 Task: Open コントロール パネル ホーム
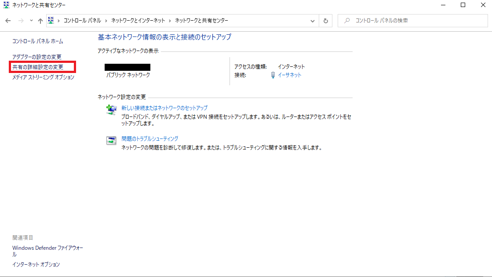pyautogui.click(x=38, y=41)
